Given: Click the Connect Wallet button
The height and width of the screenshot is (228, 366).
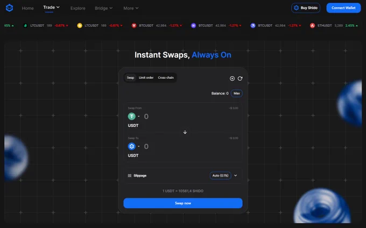Looking at the screenshot, I should coord(343,8).
